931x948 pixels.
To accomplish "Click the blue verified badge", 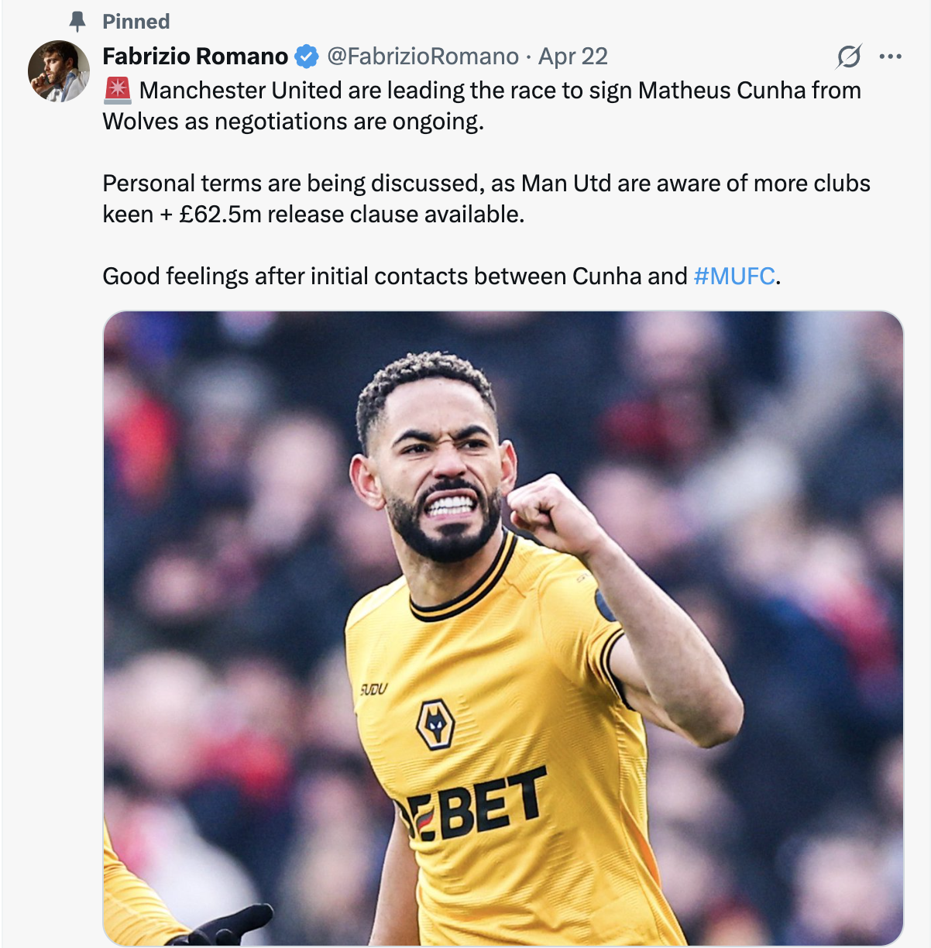I will [x=307, y=57].
